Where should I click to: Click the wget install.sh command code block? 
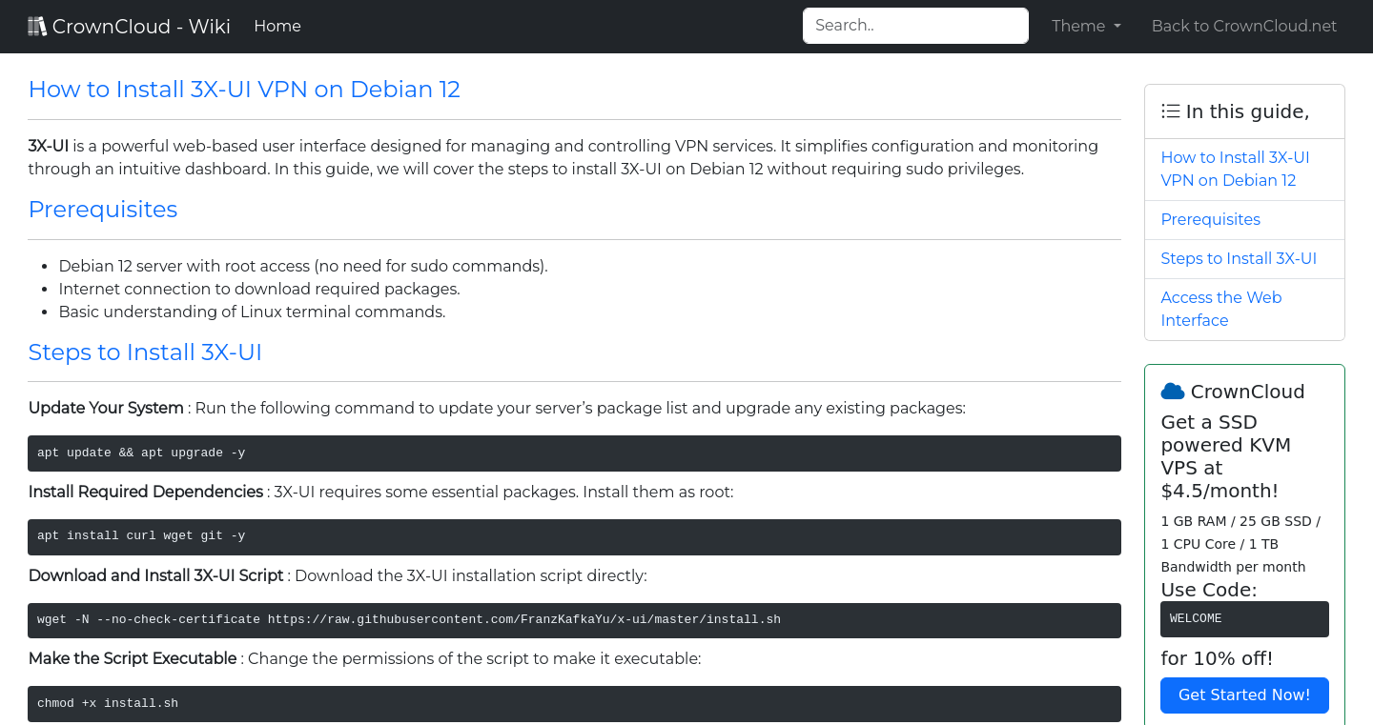[x=573, y=619]
